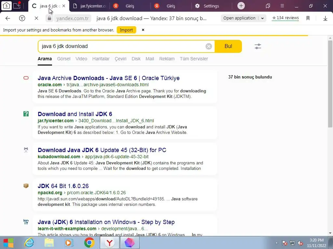The height and width of the screenshot is (249, 333).
Task: Click the site padlock security icon
Action: [49, 18]
